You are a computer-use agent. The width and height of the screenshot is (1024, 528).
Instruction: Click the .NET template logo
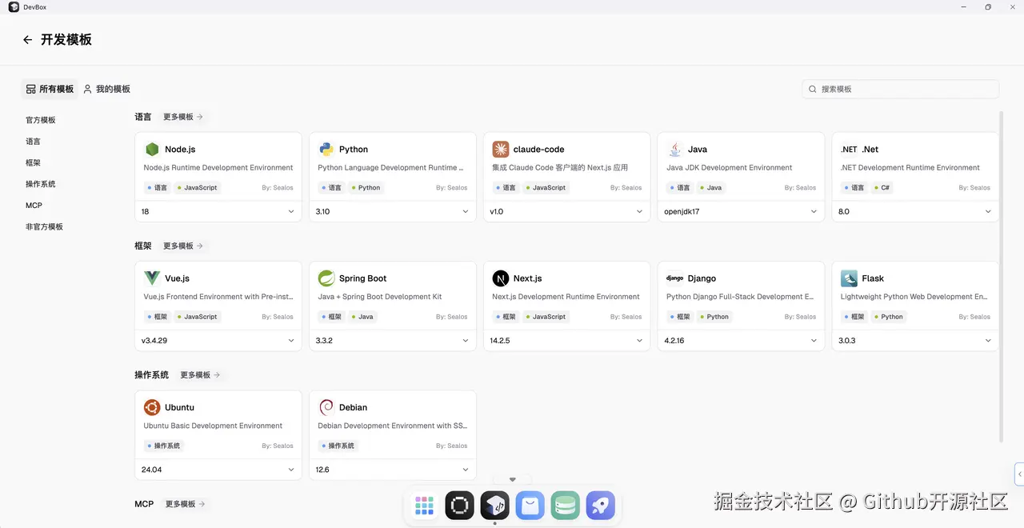tap(849, 150)
